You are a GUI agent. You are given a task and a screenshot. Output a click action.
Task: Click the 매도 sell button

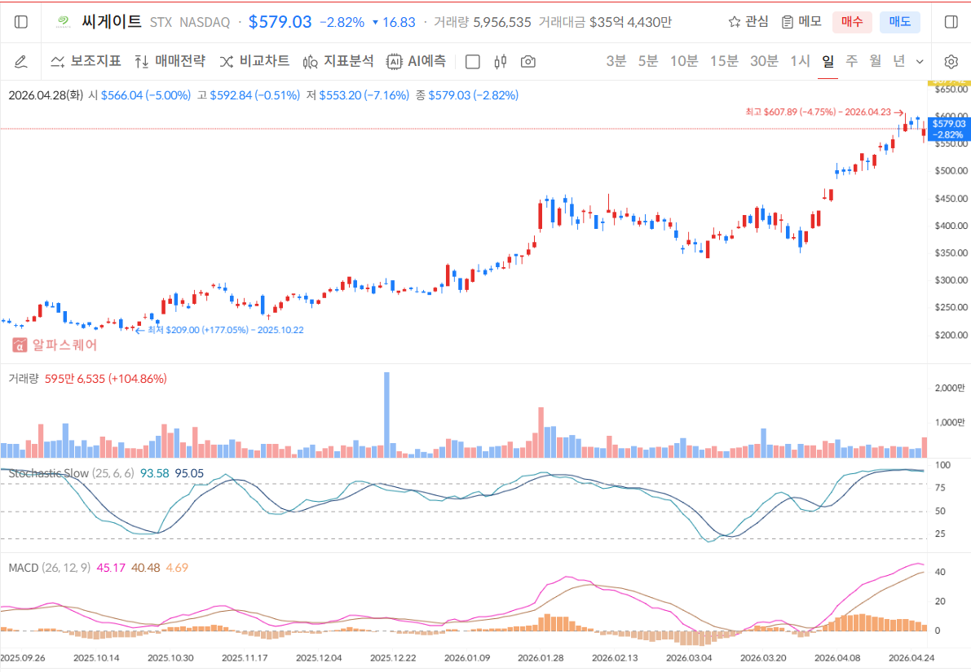click(900, 22)
